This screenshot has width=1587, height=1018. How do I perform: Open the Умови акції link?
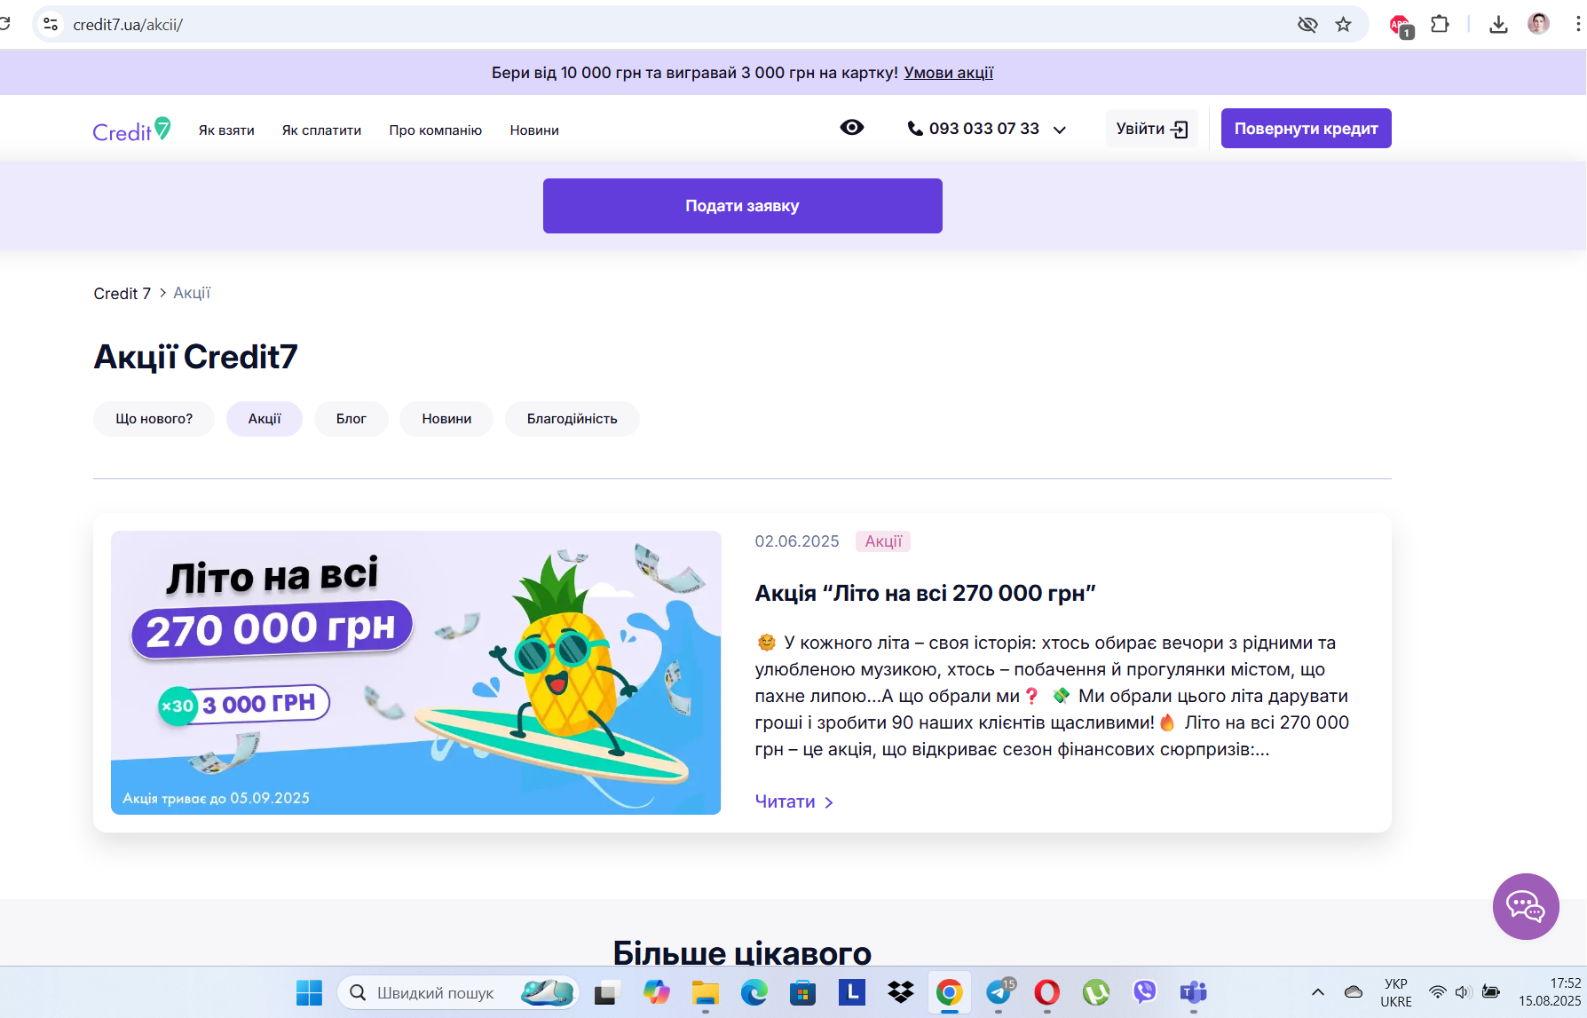tap(948, 73)
